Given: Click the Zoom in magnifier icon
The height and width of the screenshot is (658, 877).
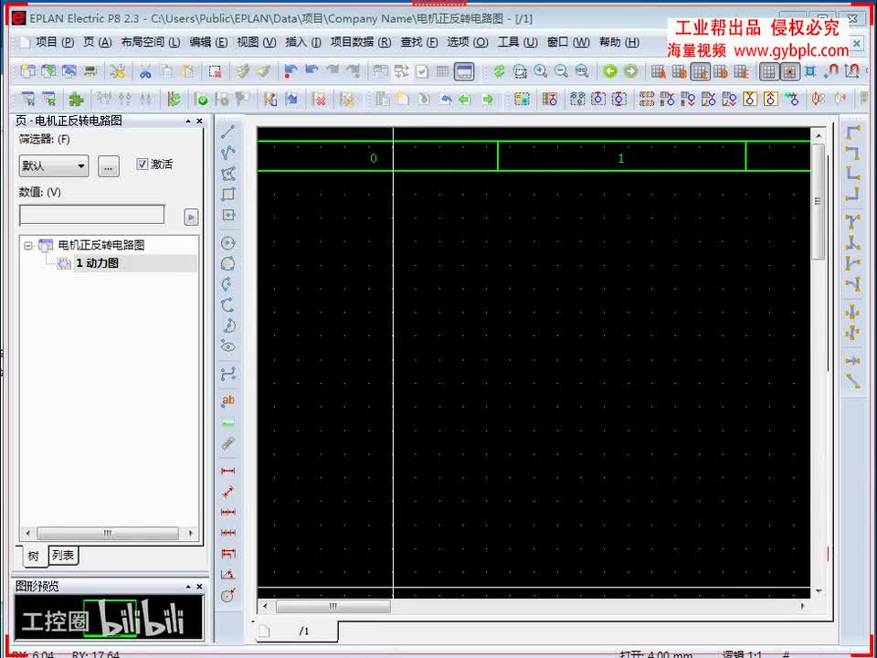Looking at the screenshot, I should coord(540,71).
